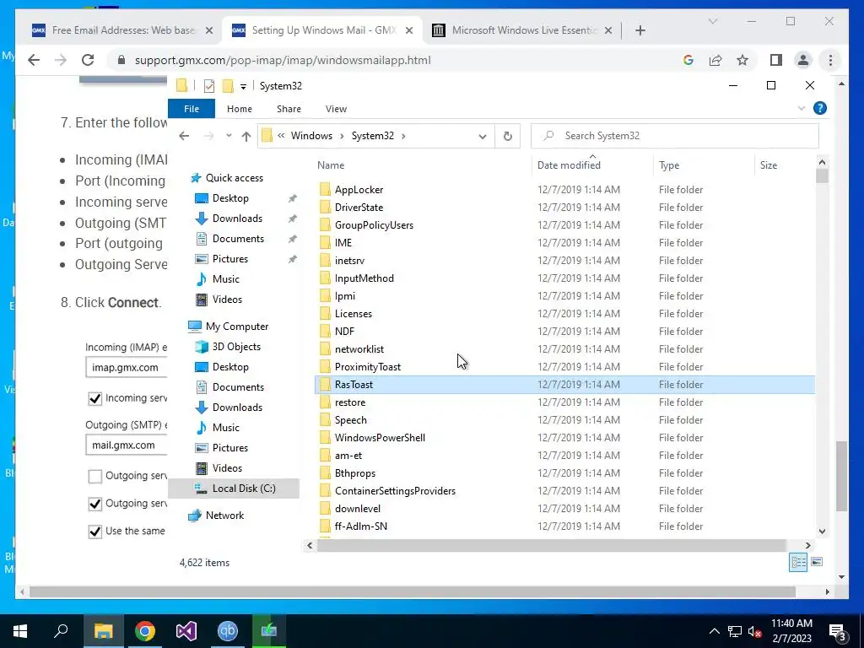Toggle the 'Use the same' checkbox
Screen dimensions: 864x648
point(94,532)
